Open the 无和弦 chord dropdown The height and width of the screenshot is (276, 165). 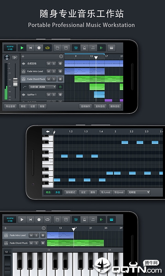(139, 192)
